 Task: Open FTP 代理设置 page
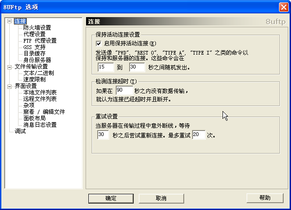pos(40,41)
